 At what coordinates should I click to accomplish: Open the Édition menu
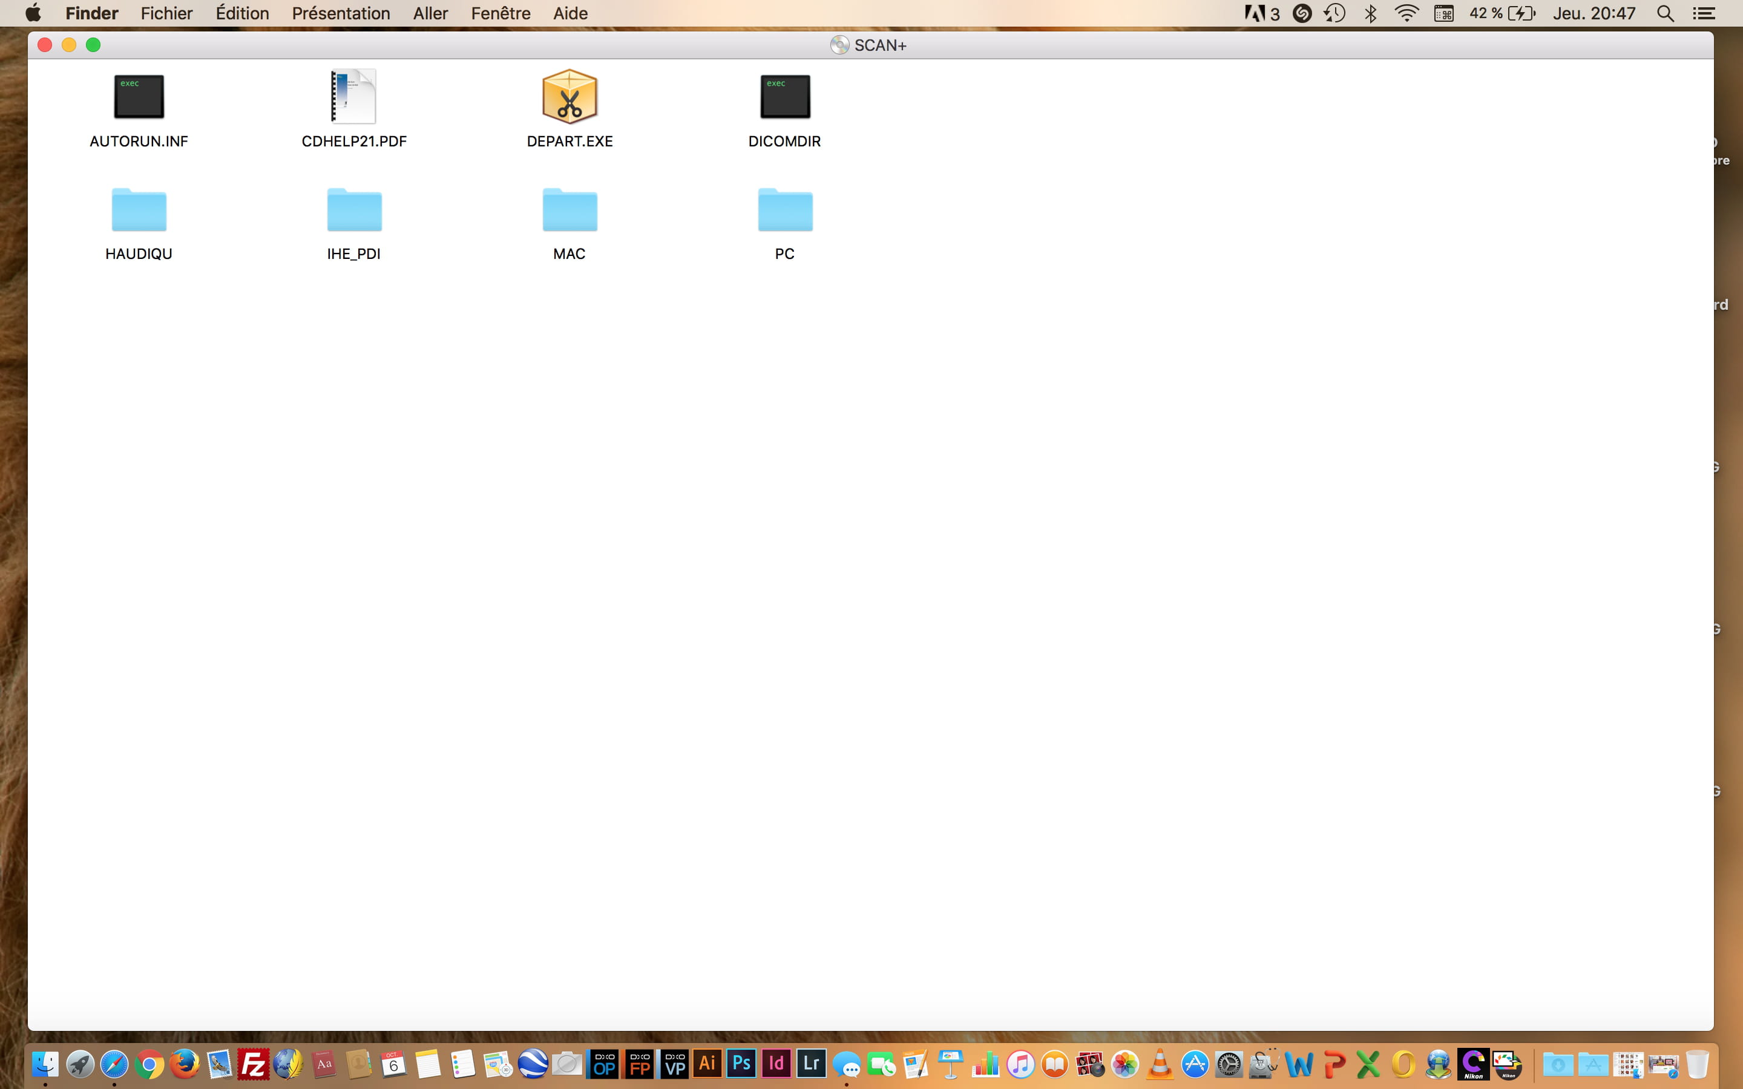[x=242, y=13]
